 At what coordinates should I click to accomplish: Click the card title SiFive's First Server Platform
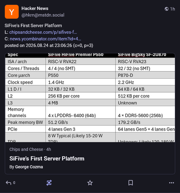click(47, 159)
